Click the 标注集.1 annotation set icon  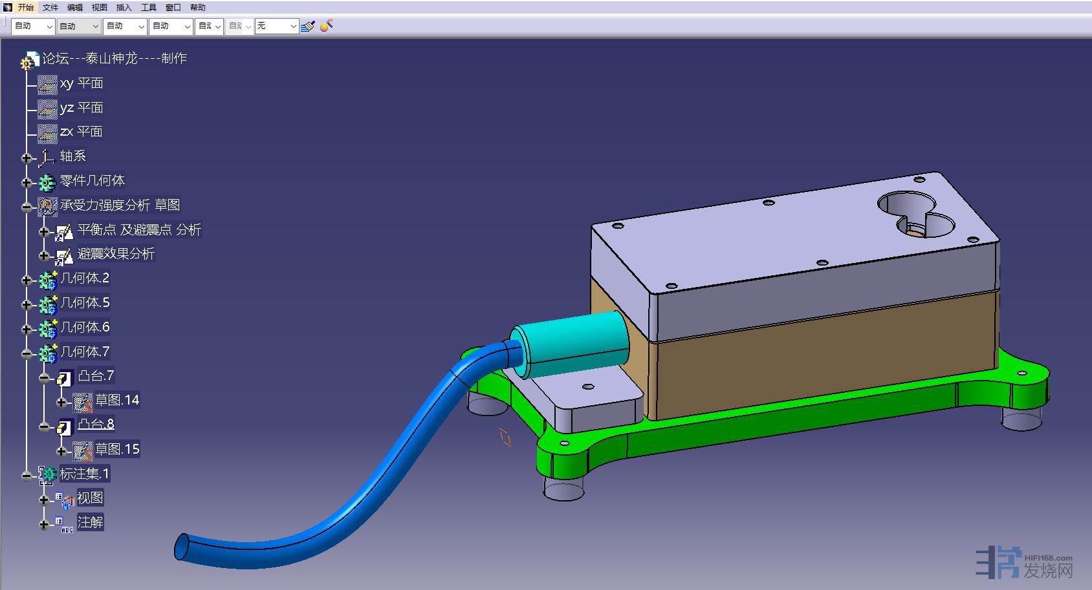coord(47,475)
